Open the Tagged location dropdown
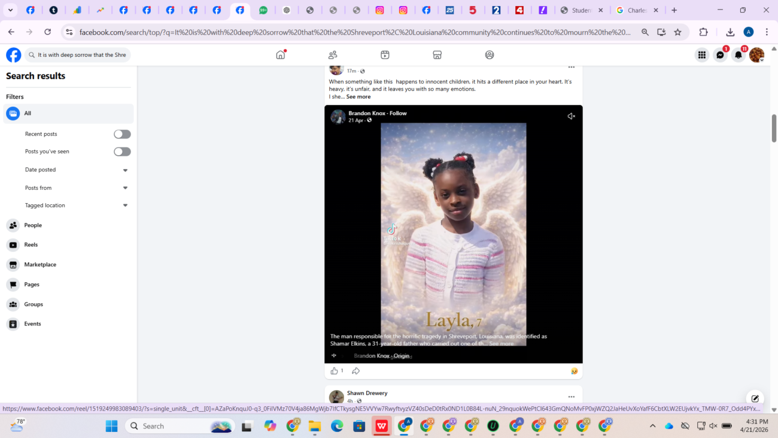The width and height of the screenshot is (778, 438). click(125, 206)
